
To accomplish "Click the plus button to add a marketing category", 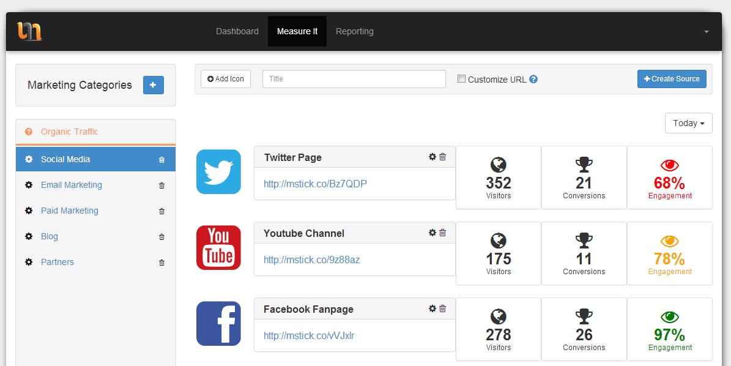I will point(153,85).
